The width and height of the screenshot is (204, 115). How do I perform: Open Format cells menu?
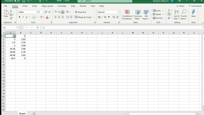click(158, 18)
